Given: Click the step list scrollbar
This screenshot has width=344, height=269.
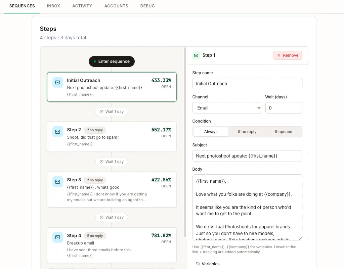Looking at the screenshot, I should (x=185, y=142).
